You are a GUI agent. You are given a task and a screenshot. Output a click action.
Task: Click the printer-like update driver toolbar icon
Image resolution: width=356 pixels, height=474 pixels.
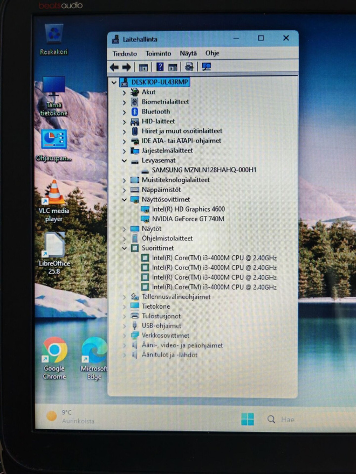pos(189,66)
